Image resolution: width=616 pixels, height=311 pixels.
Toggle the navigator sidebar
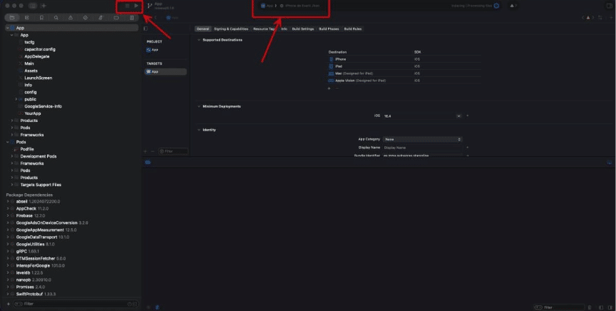(33, 6)
